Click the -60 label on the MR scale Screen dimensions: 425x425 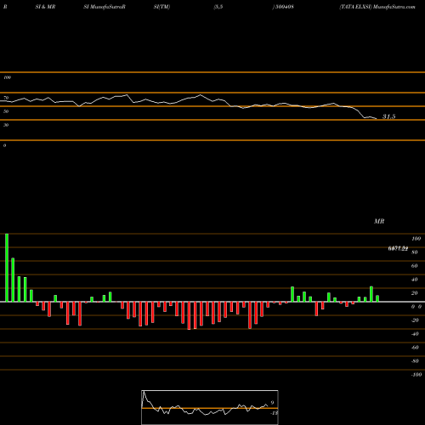tap(415, 348)
